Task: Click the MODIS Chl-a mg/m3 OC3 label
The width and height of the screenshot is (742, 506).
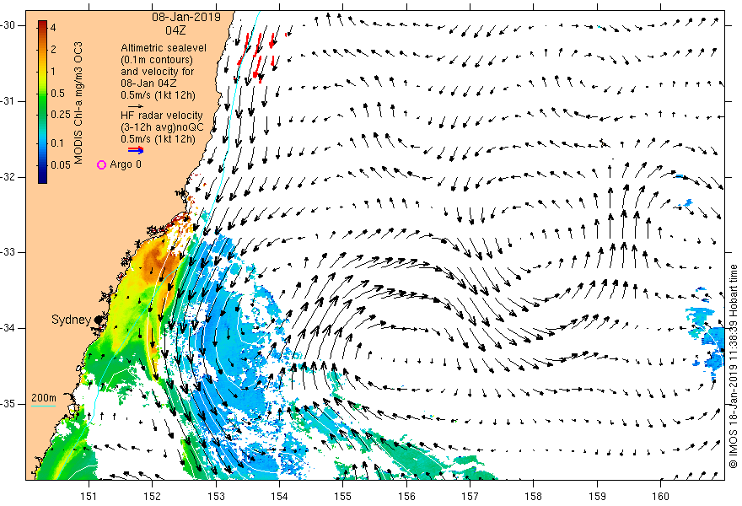Action: coord(78,103)
